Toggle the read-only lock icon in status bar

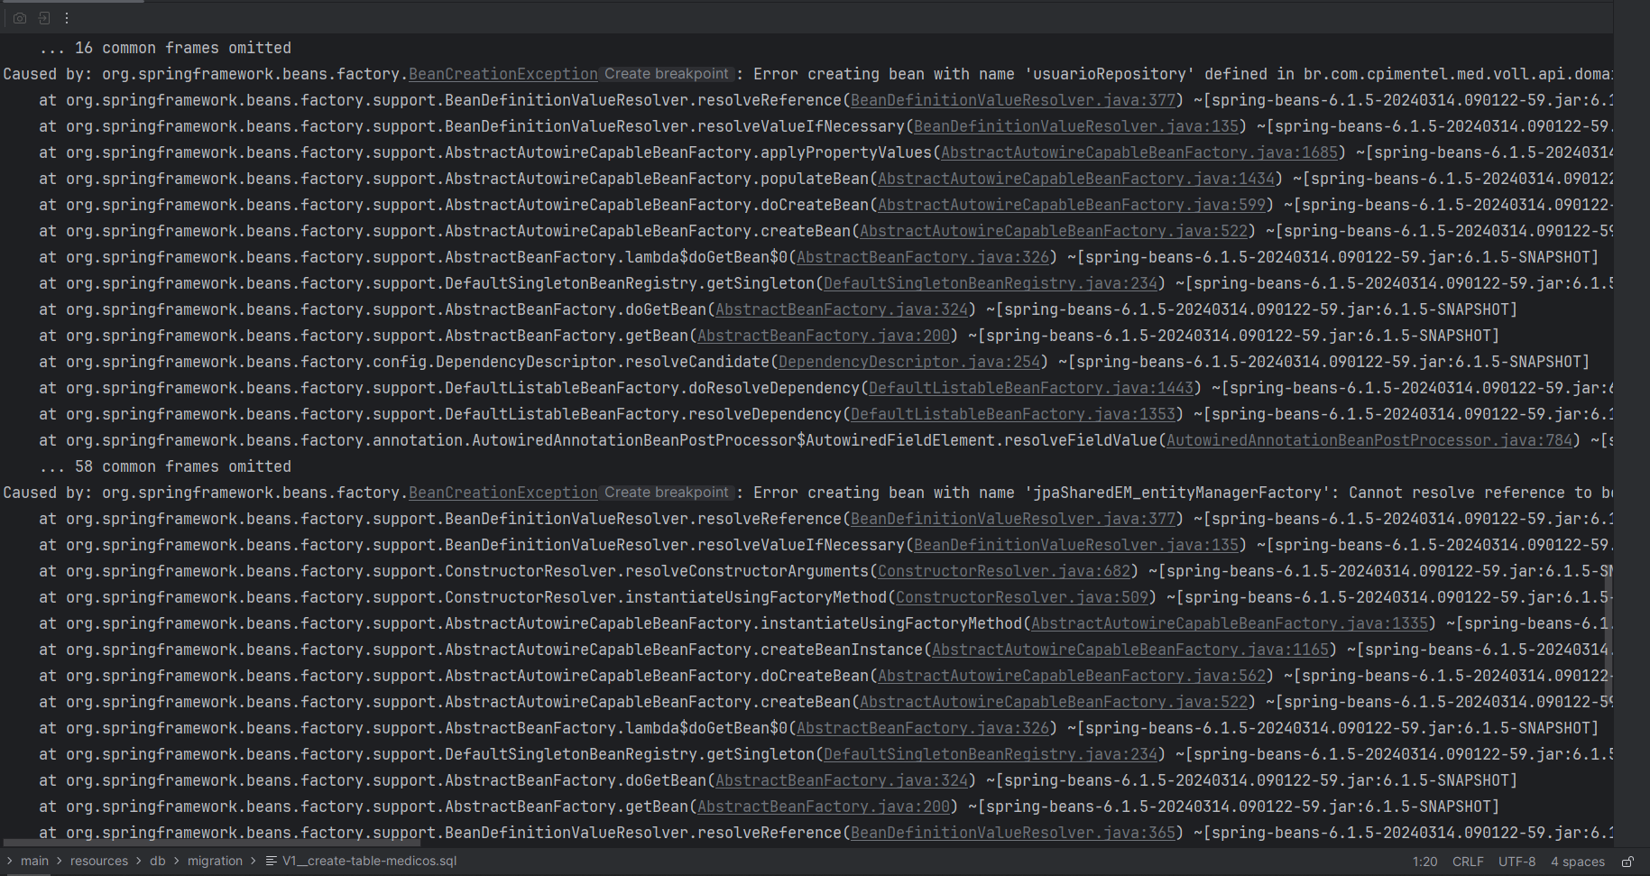pyautogui.click(x=1627, y=862)
